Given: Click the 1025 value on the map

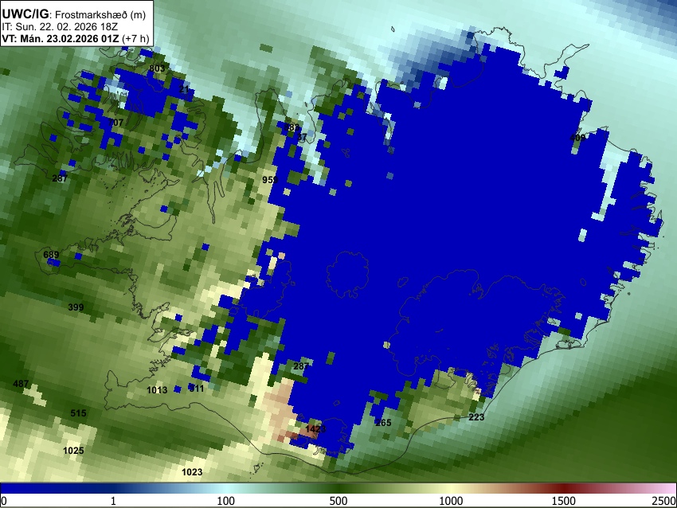Looking at the screenshot, I should (x=73, y=451).
